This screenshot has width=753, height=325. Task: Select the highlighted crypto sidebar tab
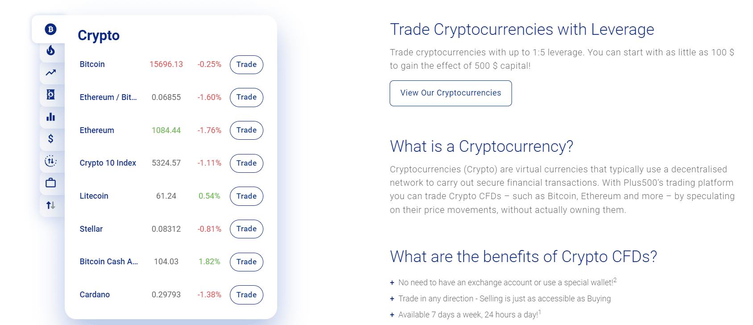tap(50, 29)
